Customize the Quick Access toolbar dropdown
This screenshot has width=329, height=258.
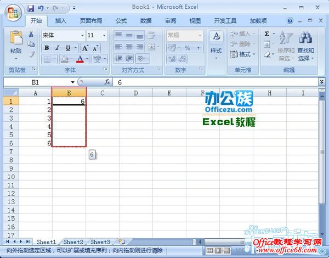tap(74, 8)
